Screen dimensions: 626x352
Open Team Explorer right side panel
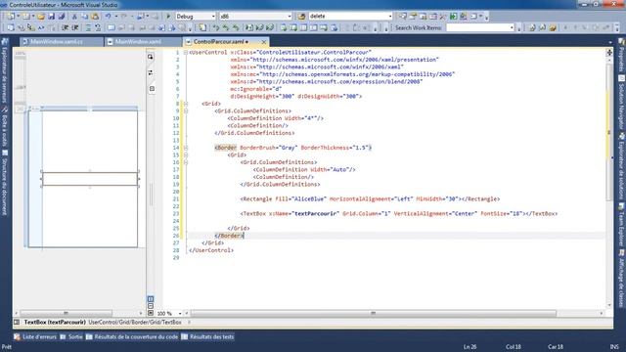pos(622,224)
